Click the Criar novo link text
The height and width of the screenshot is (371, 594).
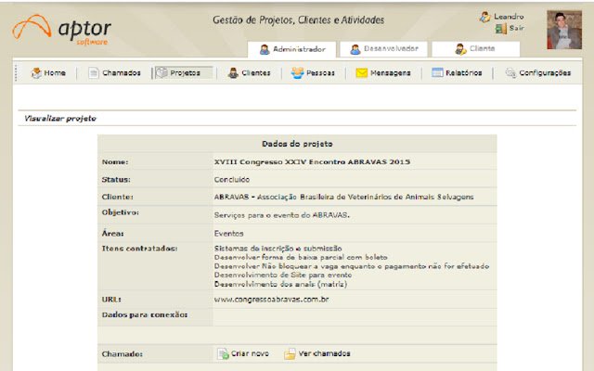(250, 353)
